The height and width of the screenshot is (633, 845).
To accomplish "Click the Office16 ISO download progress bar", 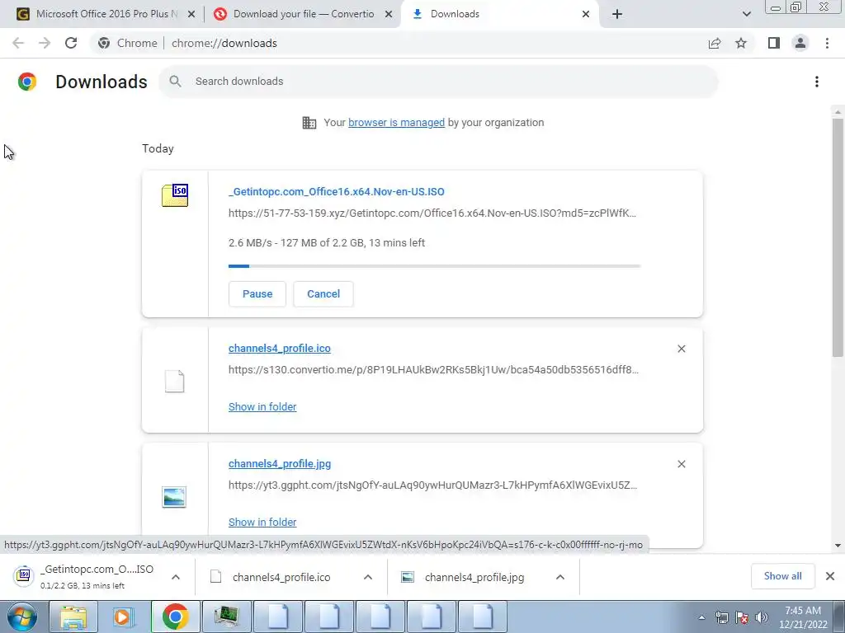I will click(x=434, y=266).
